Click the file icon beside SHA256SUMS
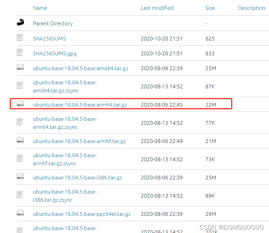The height and width of the screenshot is (233, 269). [x=20, y=37]
